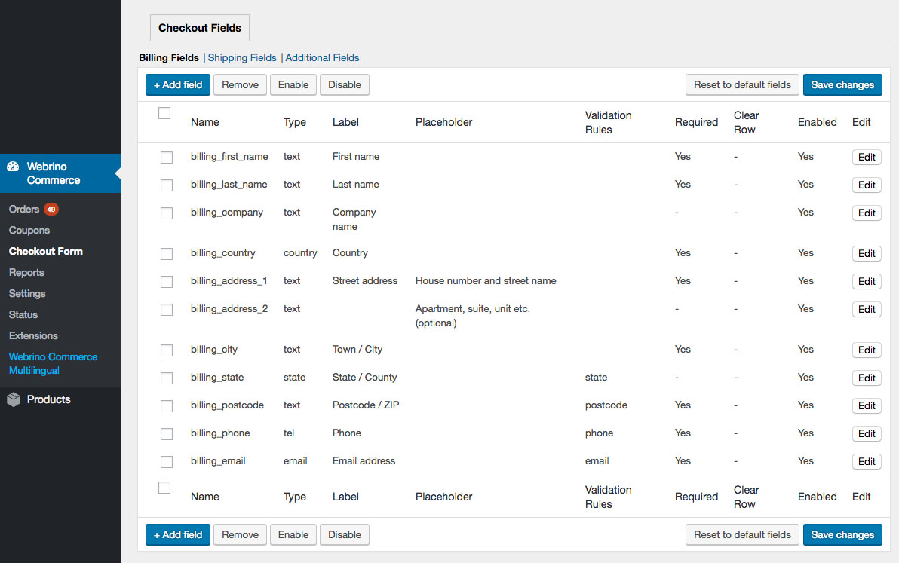Screen dimensions: 899x563
Task: Select the billing_email row checkbox
Action: pos(167,462)
